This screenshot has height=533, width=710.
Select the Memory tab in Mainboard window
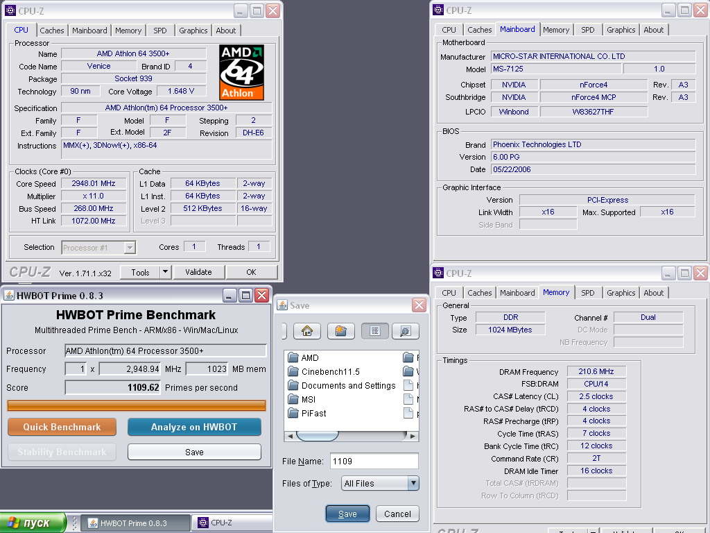click(x=556, y=30)
